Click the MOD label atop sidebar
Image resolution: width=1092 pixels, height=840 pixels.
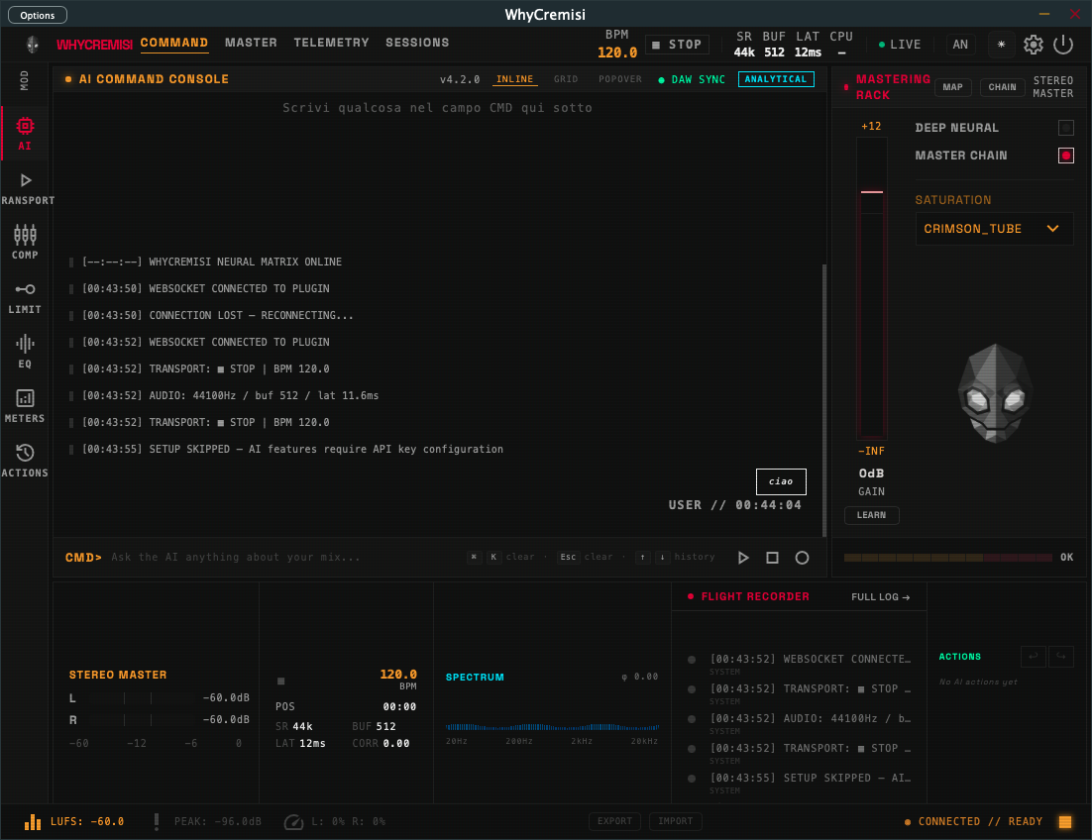click(25, 80)
